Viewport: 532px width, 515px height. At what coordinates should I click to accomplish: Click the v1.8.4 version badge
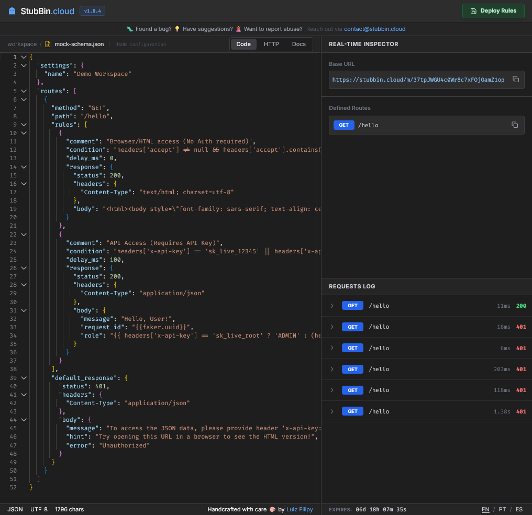[x=92, y=10]
